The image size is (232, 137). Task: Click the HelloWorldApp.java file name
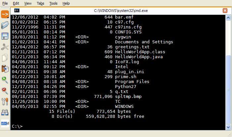[139, 57]
